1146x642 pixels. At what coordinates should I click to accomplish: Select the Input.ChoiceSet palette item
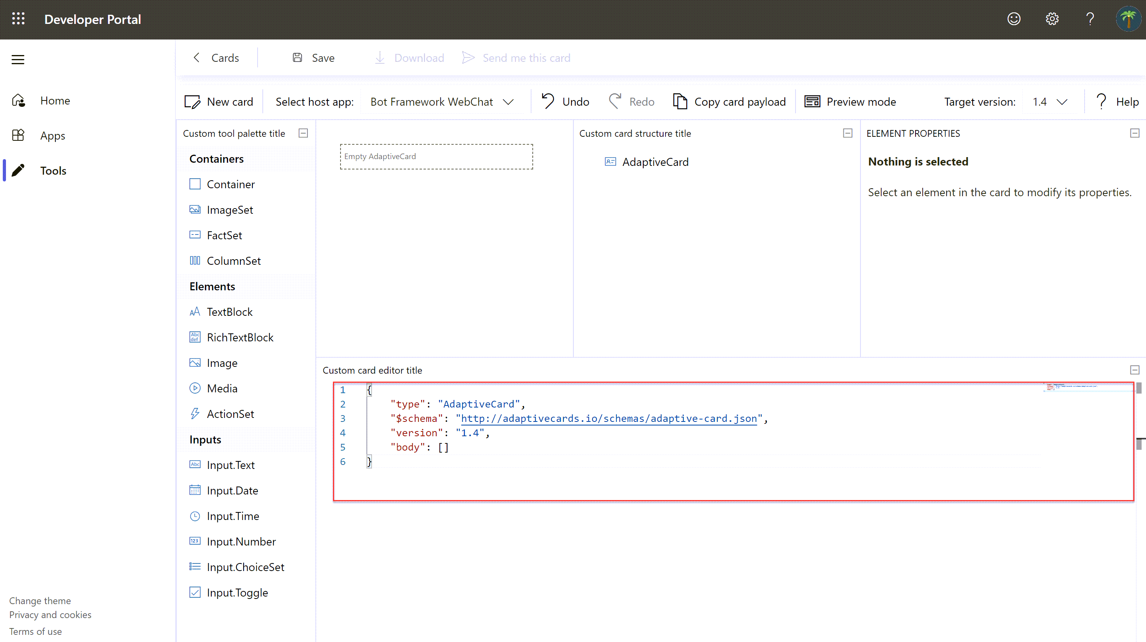tap(247, 567)
